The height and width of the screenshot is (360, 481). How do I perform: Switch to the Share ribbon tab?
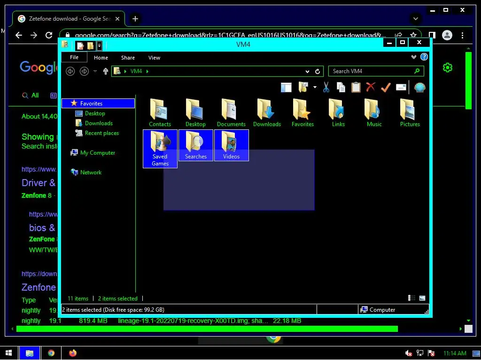click(x=128, y=58)
